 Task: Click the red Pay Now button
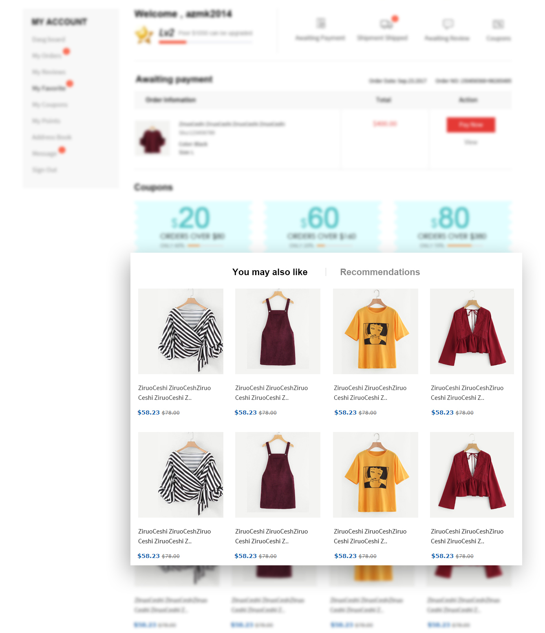pos(471,125)
